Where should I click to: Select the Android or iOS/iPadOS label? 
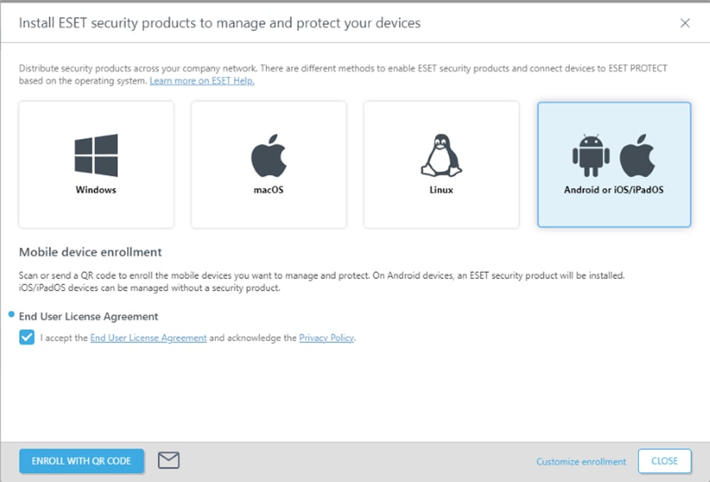pyautogui.click(x=613, y=190)
